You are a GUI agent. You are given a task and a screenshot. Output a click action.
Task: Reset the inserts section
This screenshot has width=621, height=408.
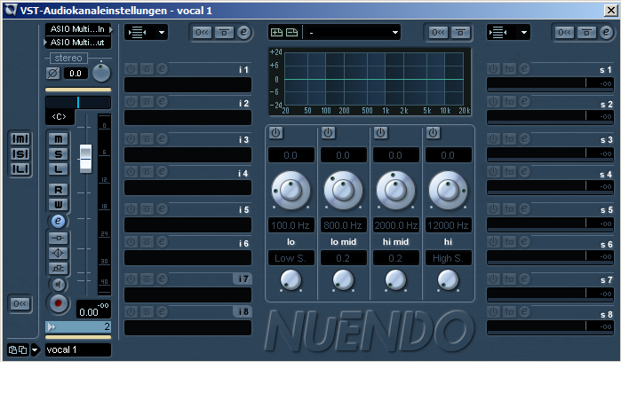tap(203, 33)
